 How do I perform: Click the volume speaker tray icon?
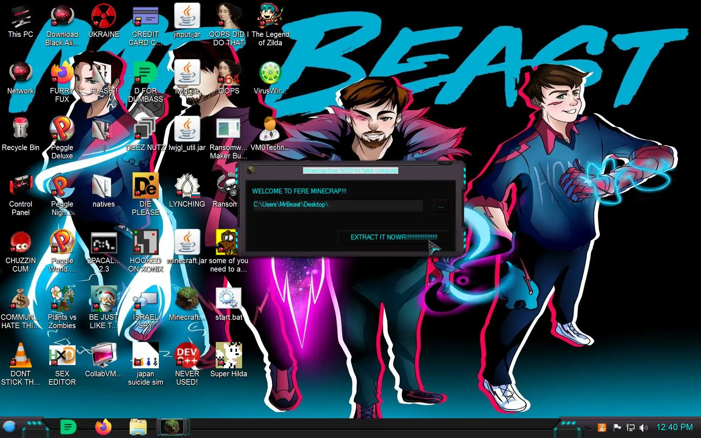pos(643,427)
